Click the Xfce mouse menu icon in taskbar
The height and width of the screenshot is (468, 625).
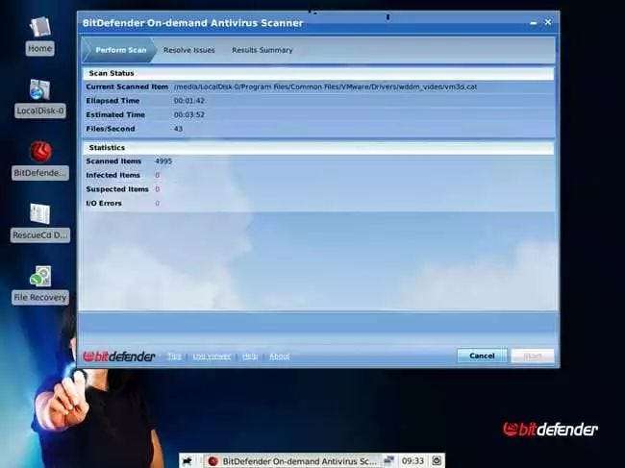(x=187, y=461)
